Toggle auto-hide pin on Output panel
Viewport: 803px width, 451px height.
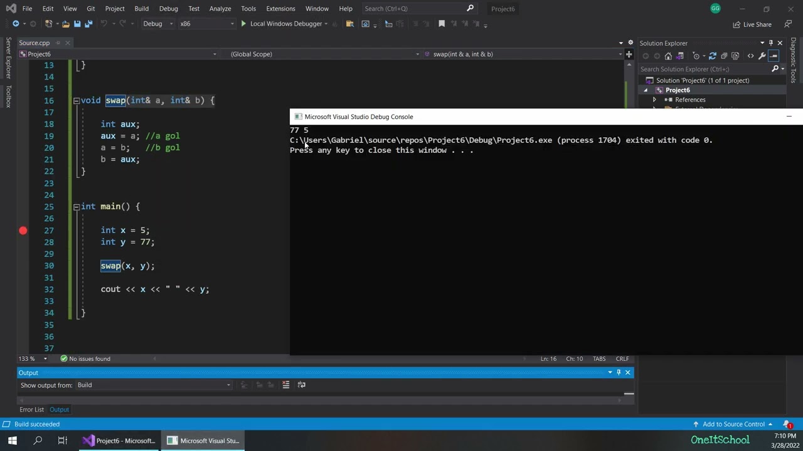point(619,373)
